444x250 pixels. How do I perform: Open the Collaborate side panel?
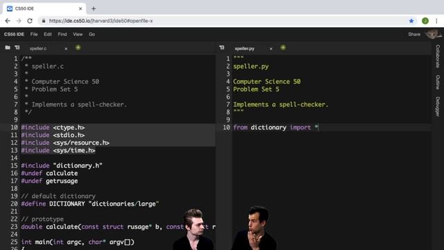coord(438,56)
